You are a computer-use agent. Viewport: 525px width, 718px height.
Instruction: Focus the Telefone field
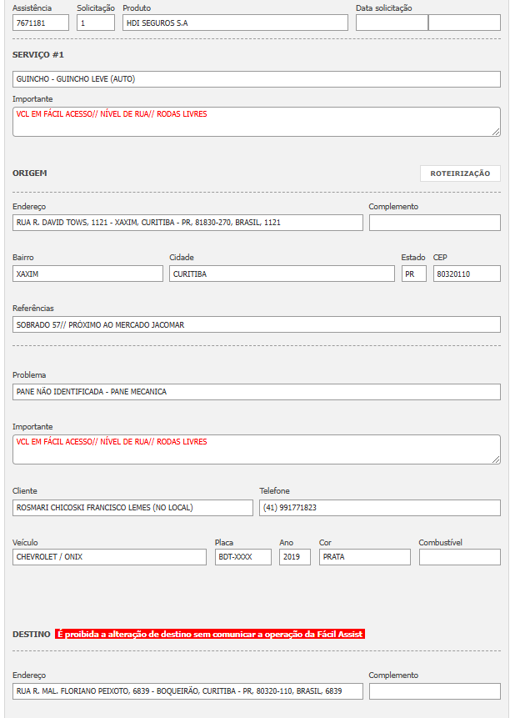coord(379,508)
